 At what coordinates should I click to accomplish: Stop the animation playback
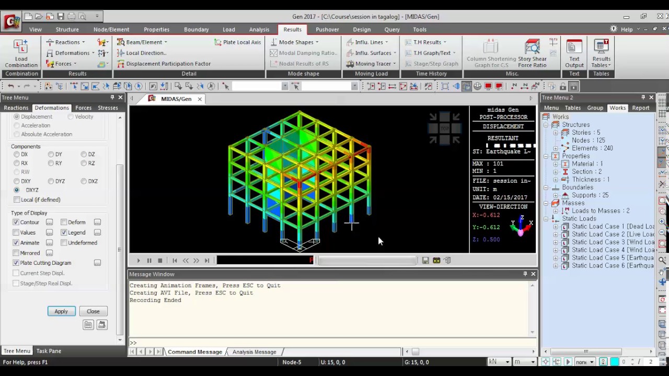pos(160,260)
